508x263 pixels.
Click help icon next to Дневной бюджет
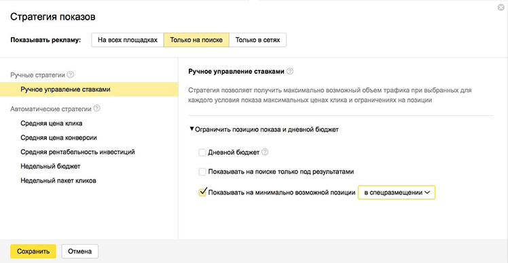265,152
